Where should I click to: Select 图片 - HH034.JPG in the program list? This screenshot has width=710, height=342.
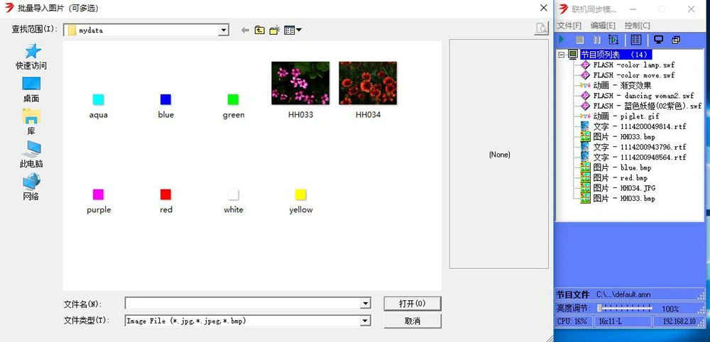click(x=624, y=188)
